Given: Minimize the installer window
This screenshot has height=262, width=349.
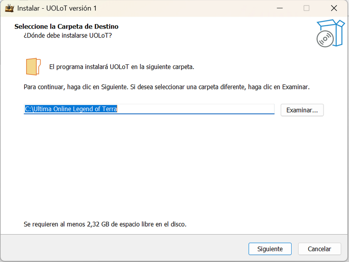Looking at the screenshot, I should [x=279, y=8].
